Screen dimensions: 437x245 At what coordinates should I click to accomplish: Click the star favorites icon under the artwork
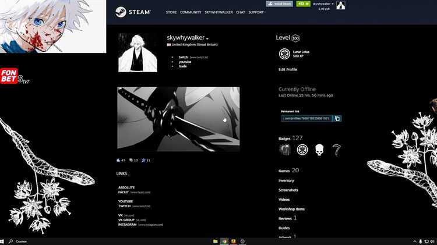pos(143,160)
